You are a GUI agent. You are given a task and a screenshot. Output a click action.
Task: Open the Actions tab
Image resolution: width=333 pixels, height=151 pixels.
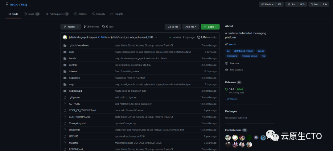(x=80, y=14)
